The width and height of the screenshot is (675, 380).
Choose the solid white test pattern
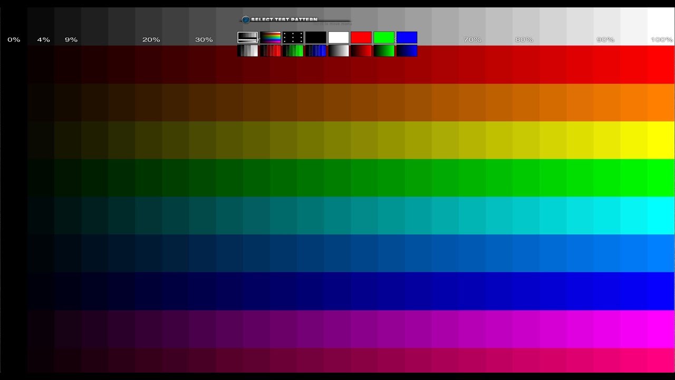click(339, 37)
